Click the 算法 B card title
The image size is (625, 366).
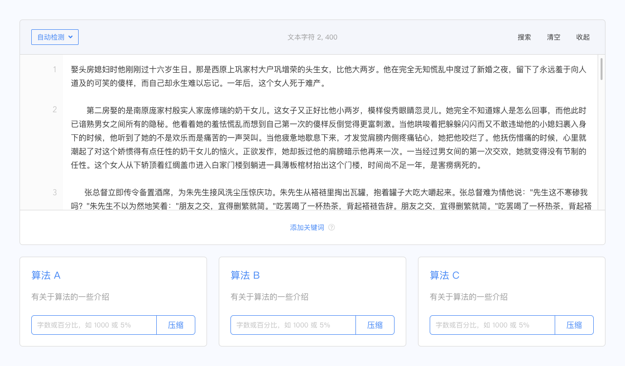click(x=245, y=275)
